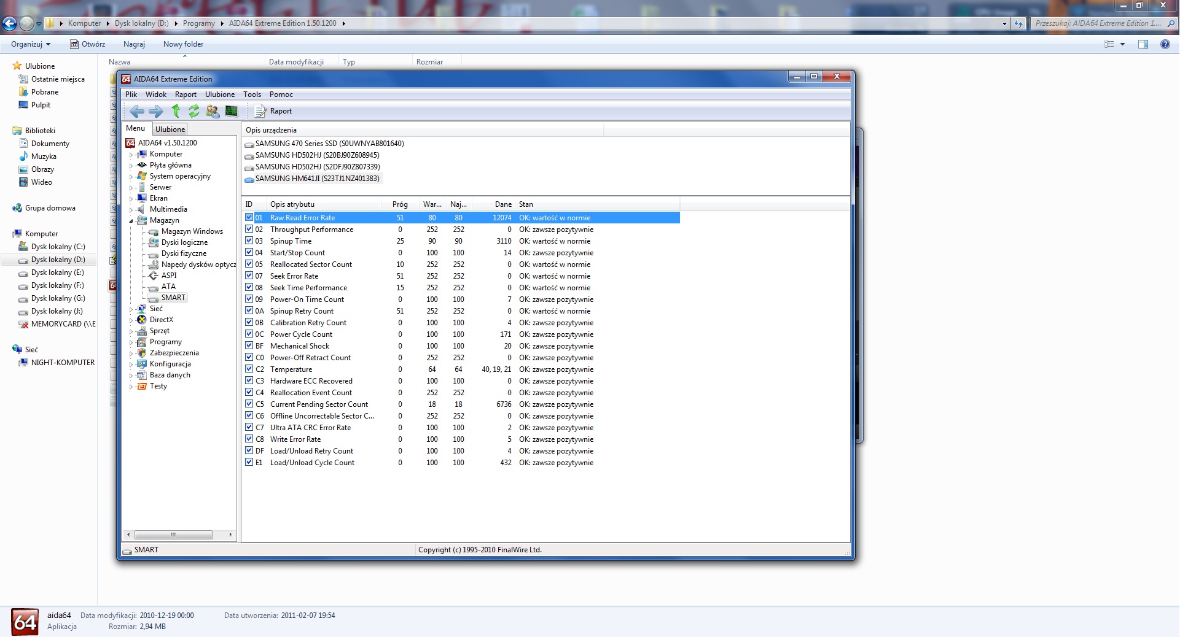This screenshot has width=1188, height=637.
Task: Open the Pomoc menu in AIDA64
Action: coord(281,95)
